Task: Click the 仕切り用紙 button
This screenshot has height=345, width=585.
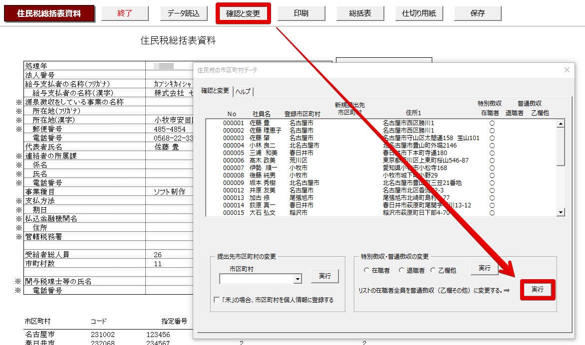Action: click(x=419, y=13)
